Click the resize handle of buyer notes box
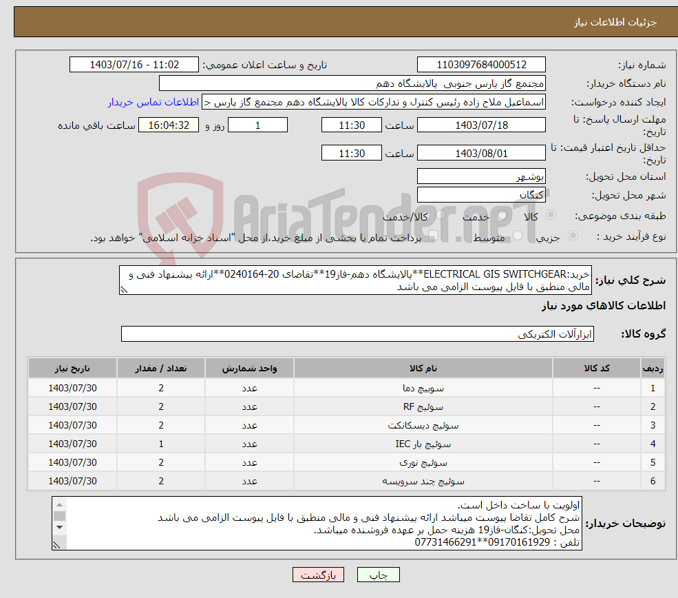 tap(56, 546)
